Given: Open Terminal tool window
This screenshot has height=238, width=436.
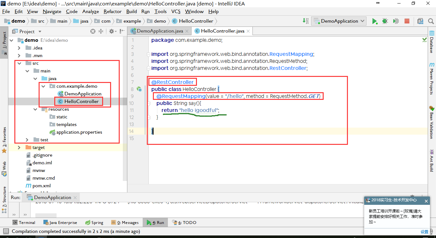Looking at the screenshot, I should coord(24,222).
